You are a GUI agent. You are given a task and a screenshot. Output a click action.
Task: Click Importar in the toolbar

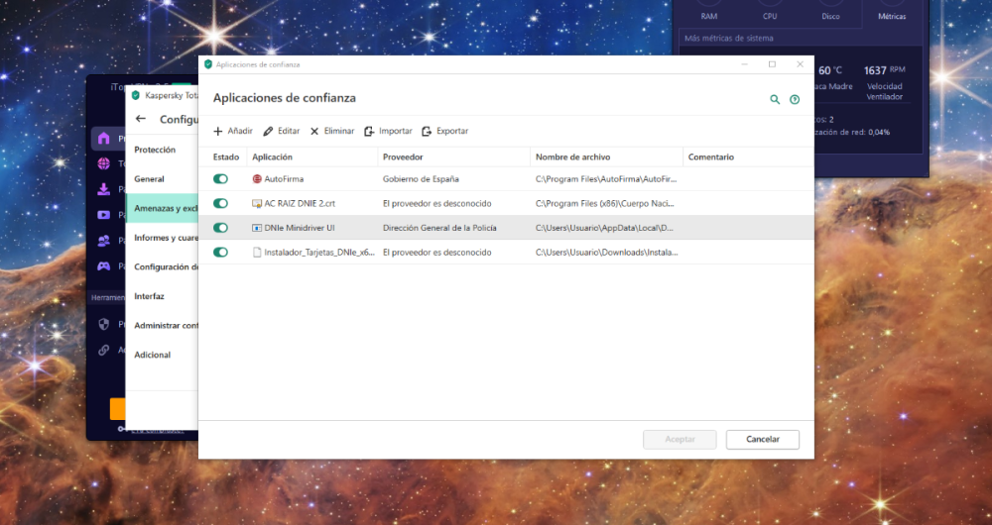(x=388, y=131)
